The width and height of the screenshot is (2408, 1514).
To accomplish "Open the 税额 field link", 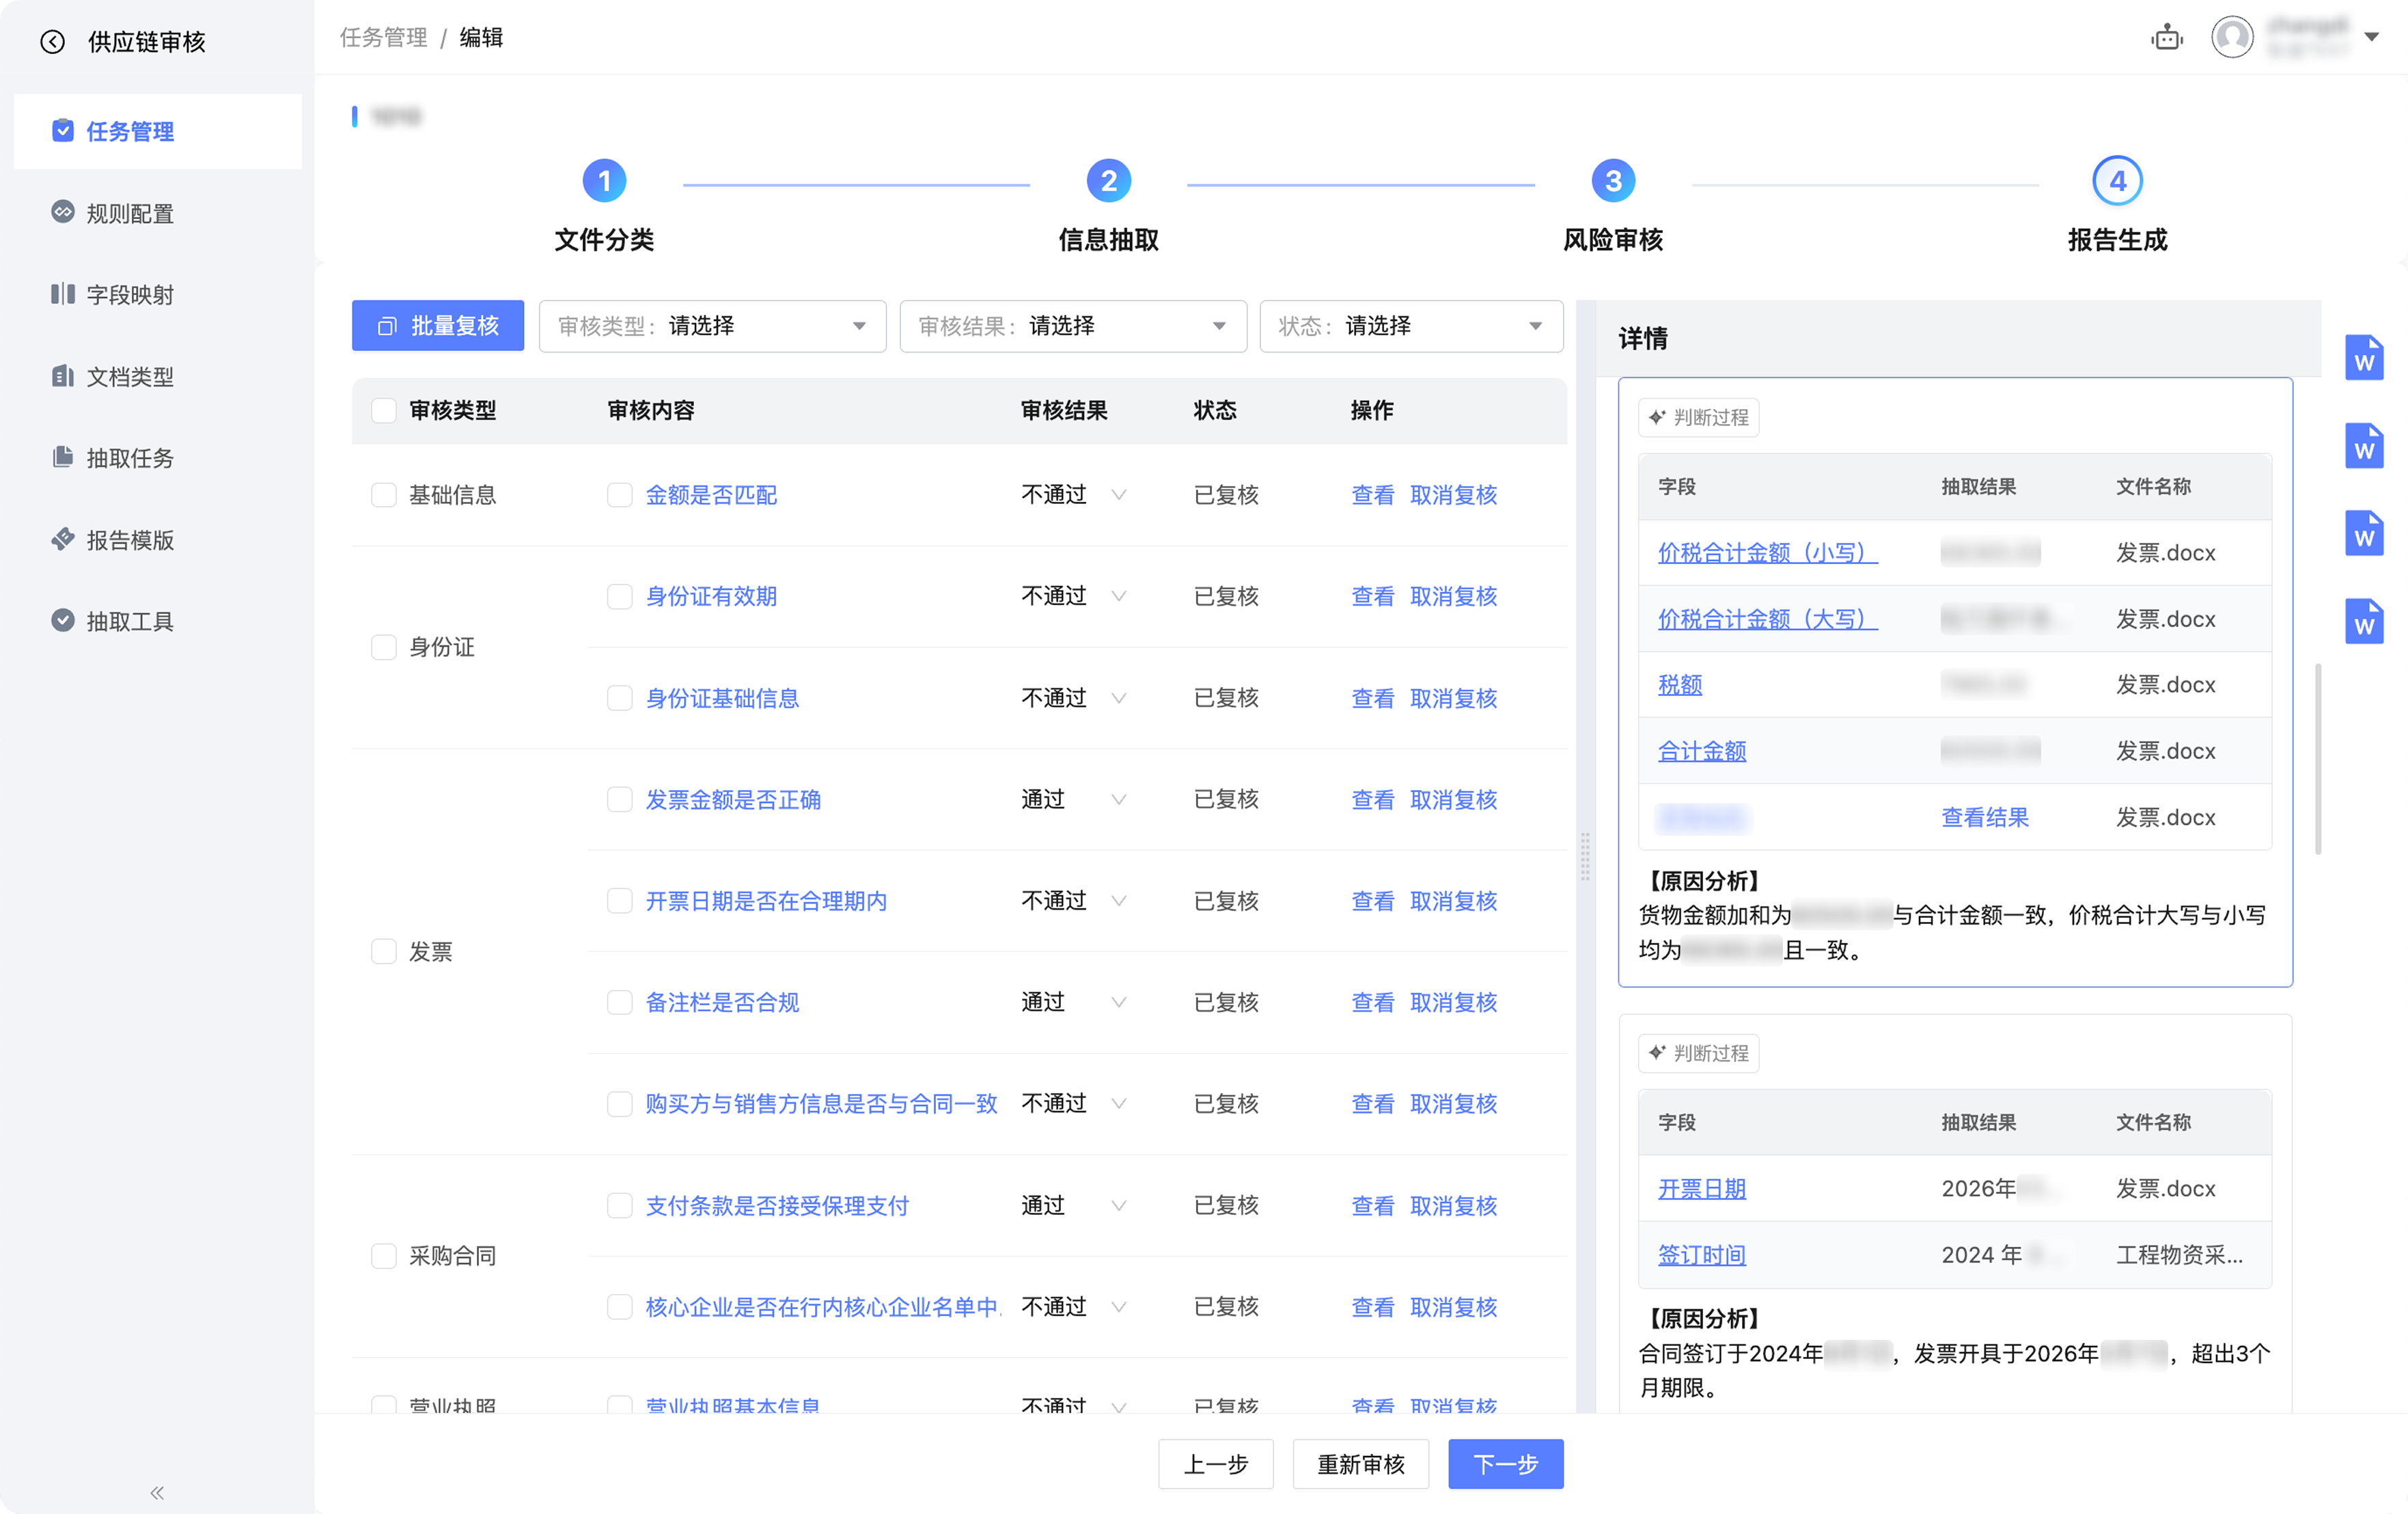I will [1680, 685].
